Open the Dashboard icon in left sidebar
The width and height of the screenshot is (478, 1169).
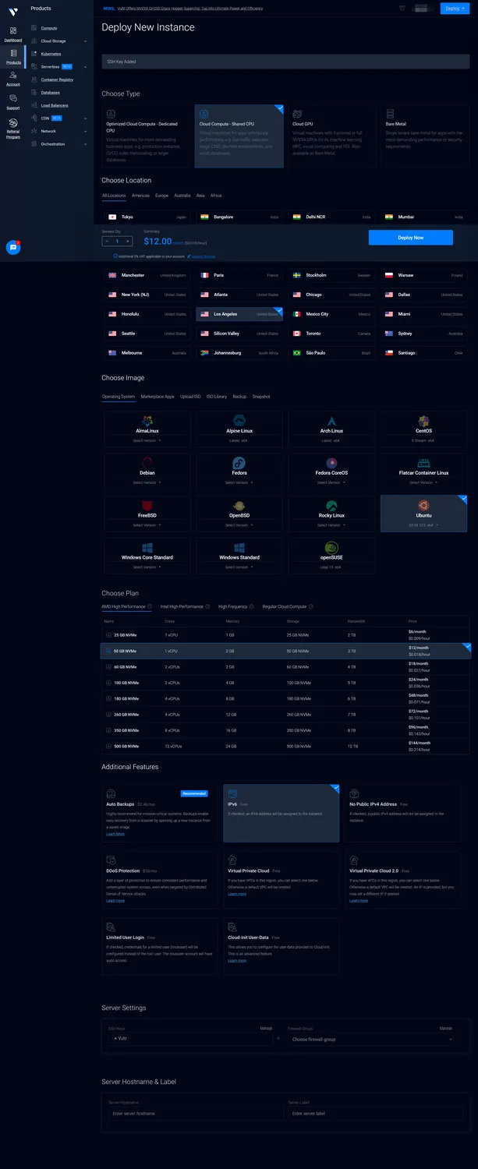click(12, 31)
